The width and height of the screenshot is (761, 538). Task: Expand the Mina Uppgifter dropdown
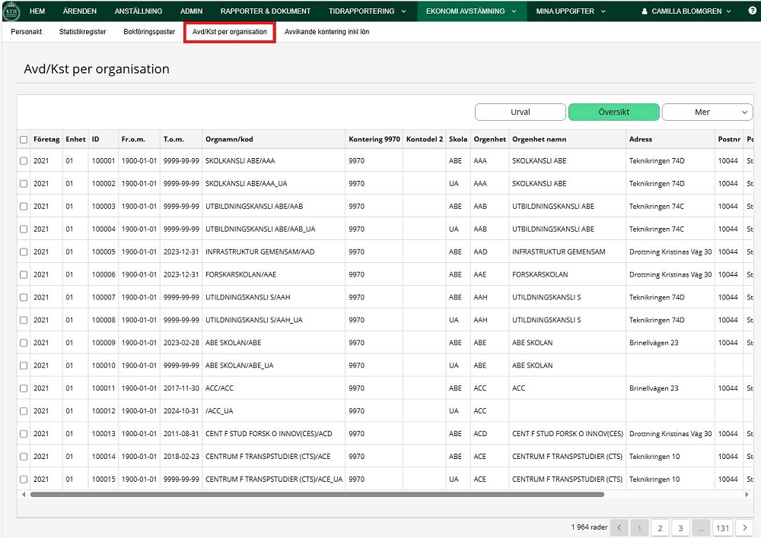pos(570,11)
